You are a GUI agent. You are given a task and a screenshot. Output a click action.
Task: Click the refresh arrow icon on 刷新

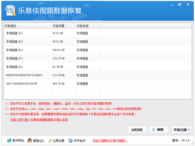[x=153, y=130]
